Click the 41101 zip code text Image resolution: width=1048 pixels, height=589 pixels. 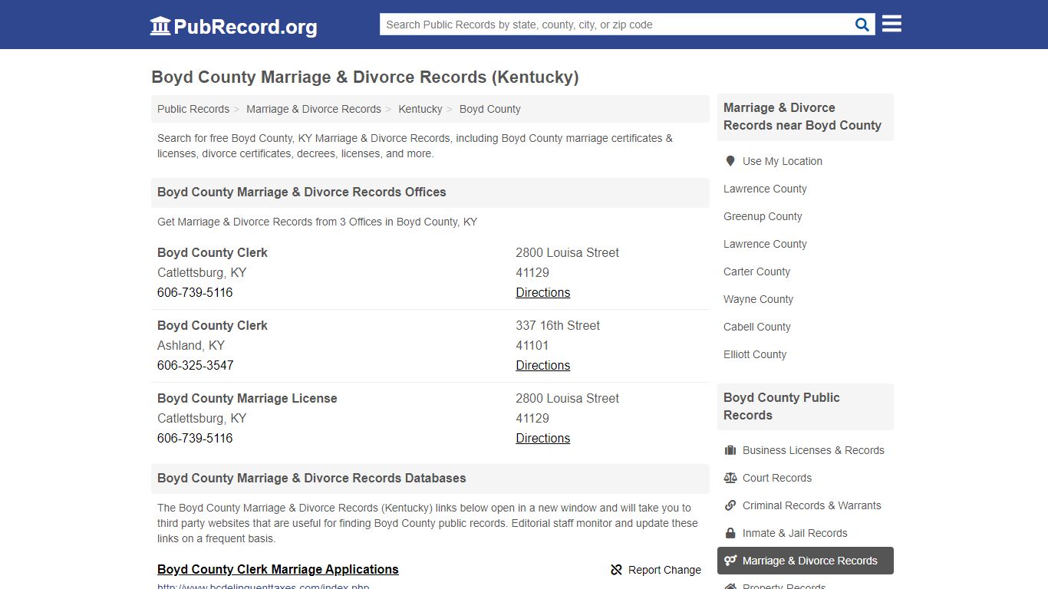pyautogui.click(x=532, y=345)
